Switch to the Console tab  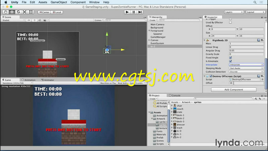(x=175, y=96)
